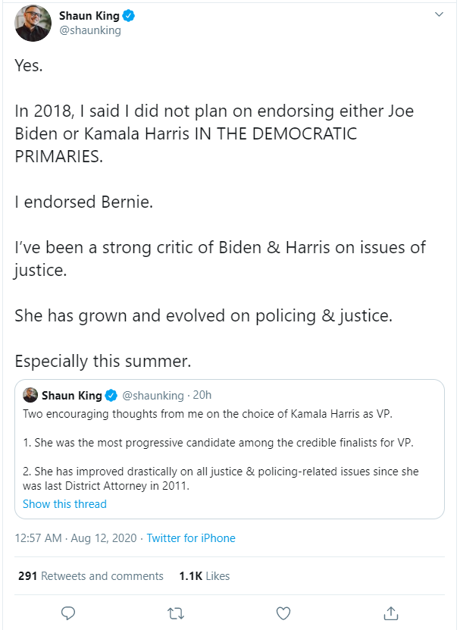Retweet this tweet using the retweet icon
This screenshot has width=460, height=630.
176,612
